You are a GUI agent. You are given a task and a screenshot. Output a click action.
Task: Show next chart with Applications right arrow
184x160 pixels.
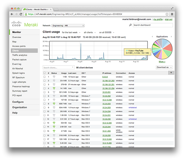click(171, 36)
